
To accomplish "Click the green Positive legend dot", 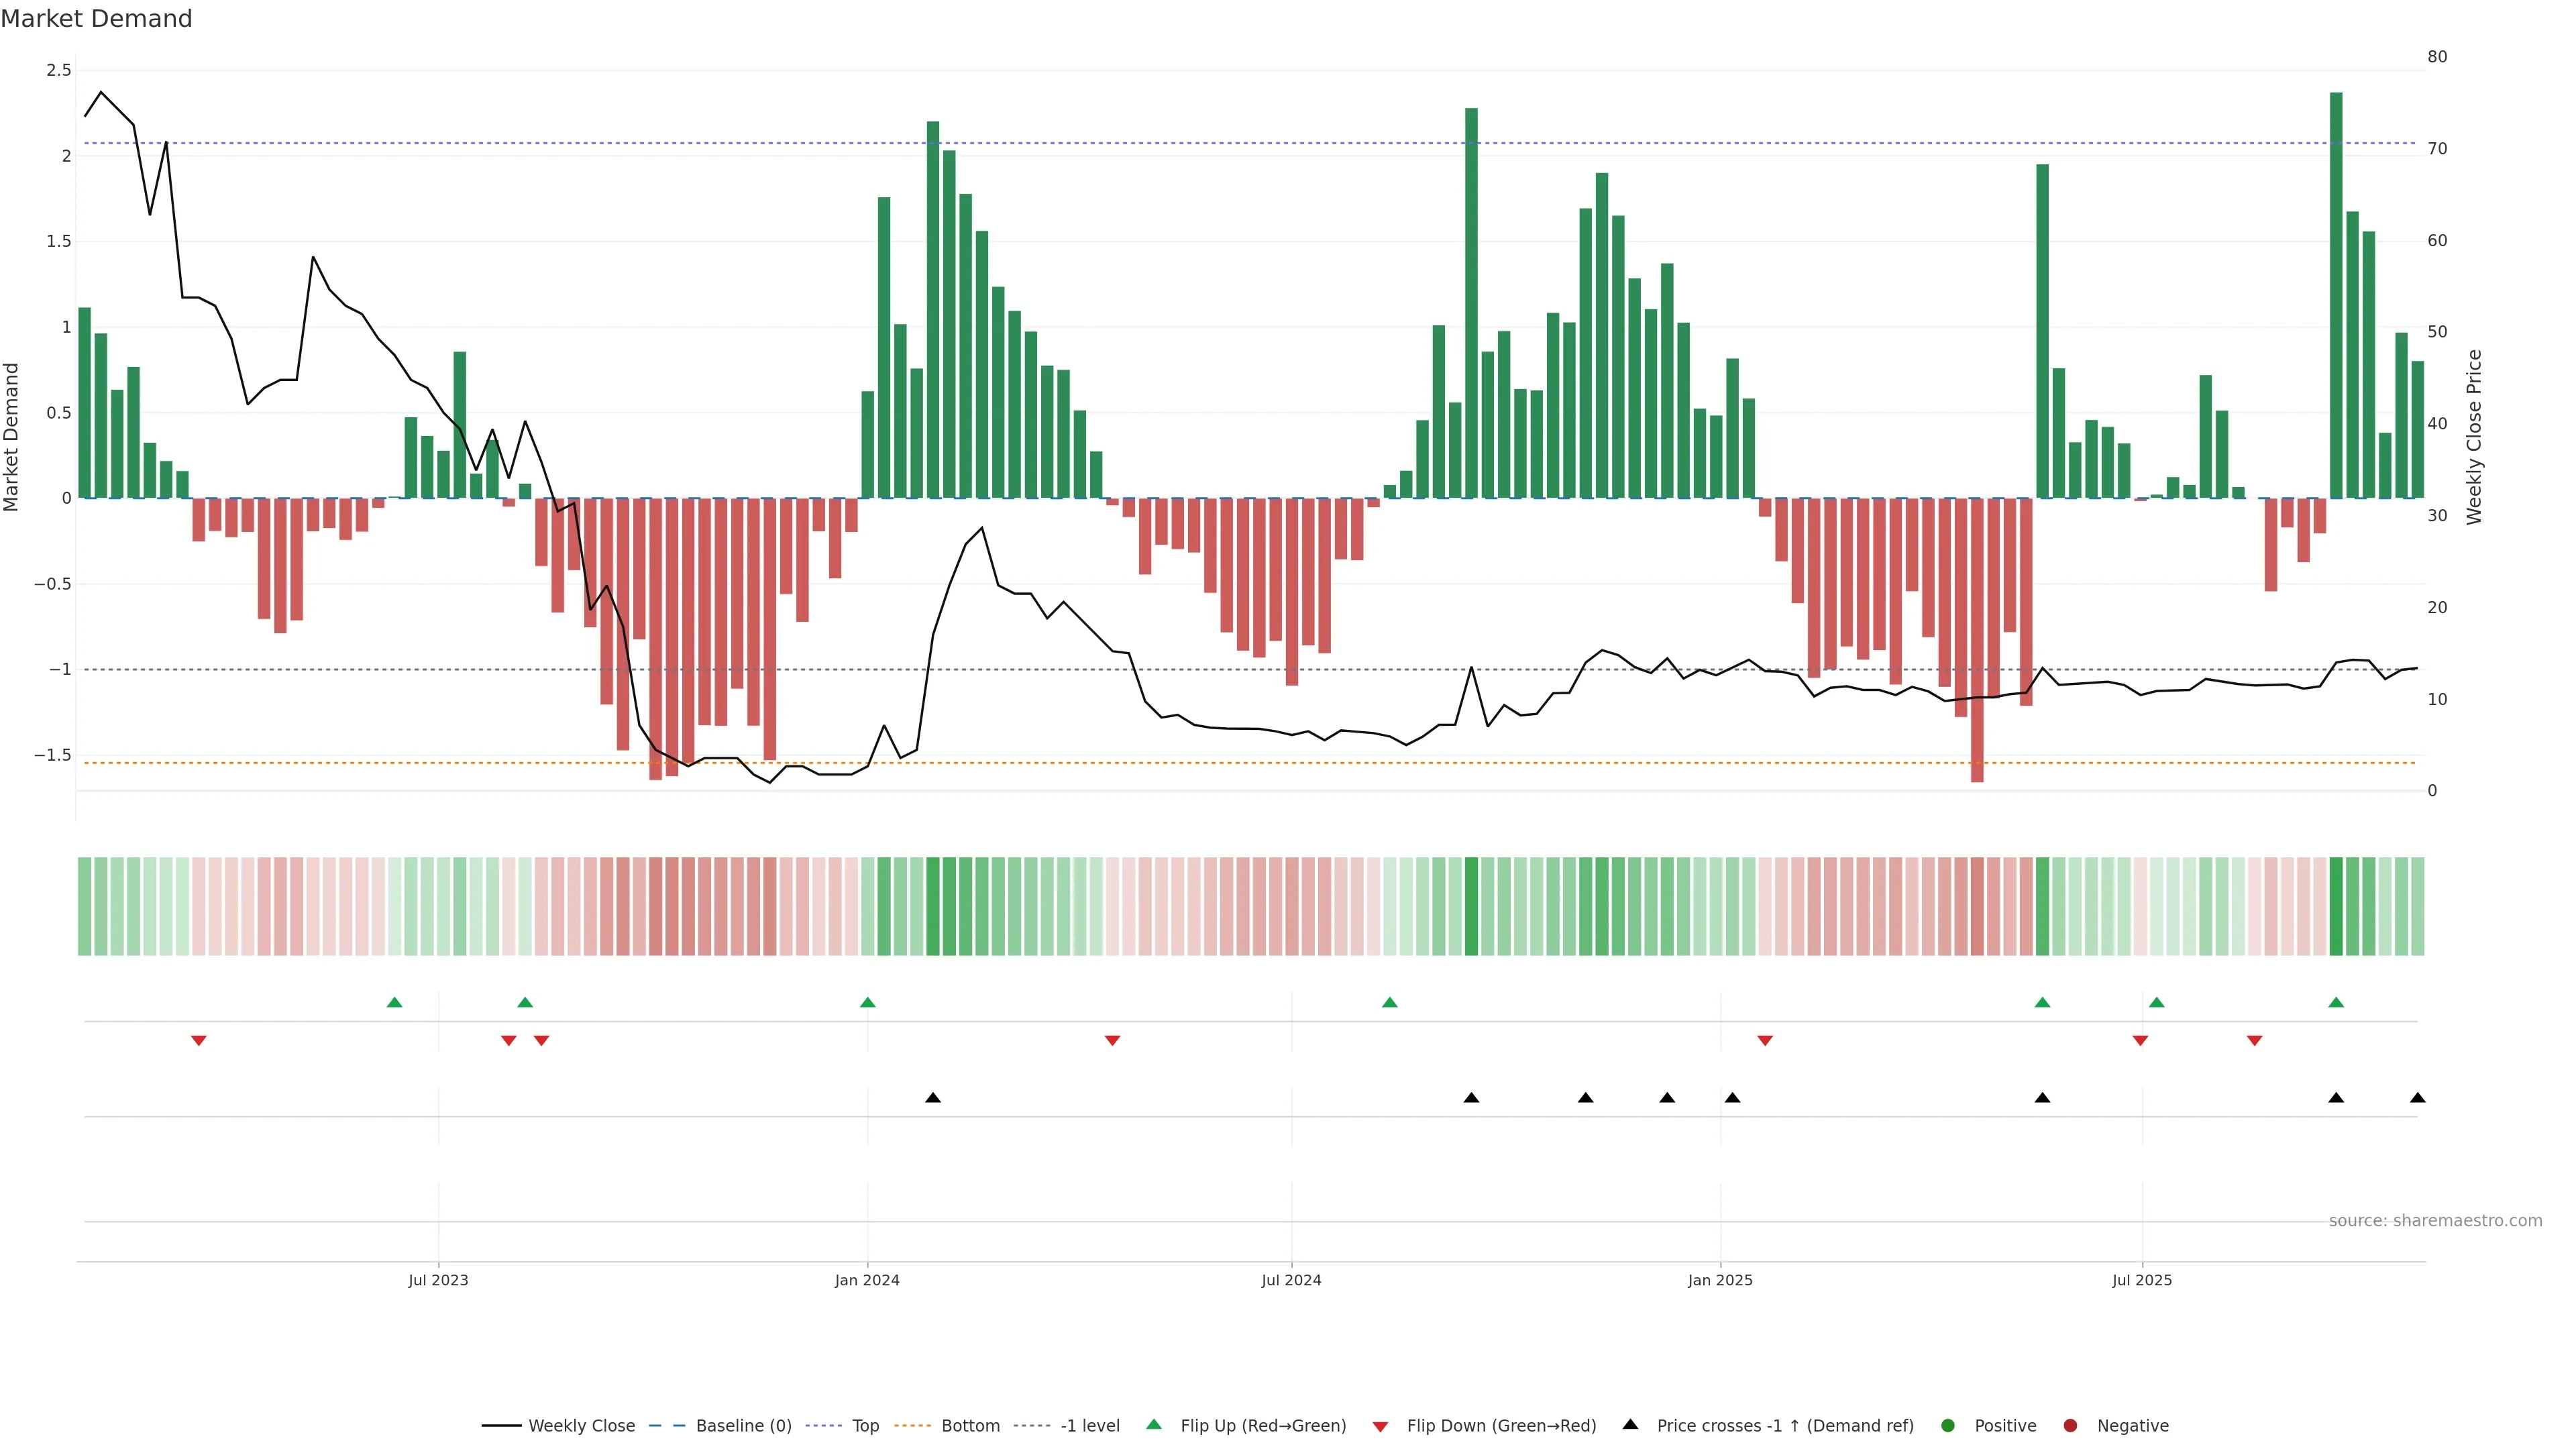I will (1947, 1425).
